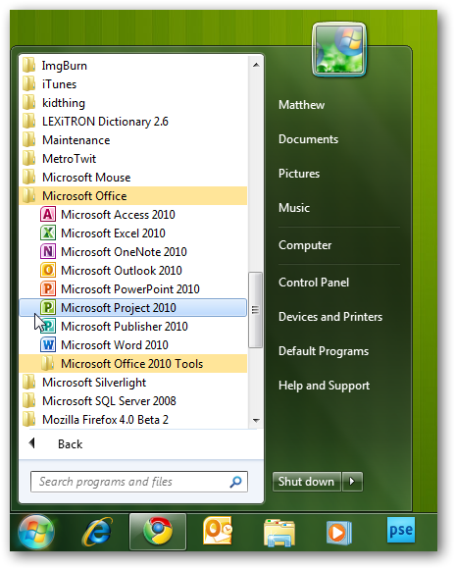Open the Shut down options arrow
Screen dimensions: 455x569
click(x=352, y=482)
